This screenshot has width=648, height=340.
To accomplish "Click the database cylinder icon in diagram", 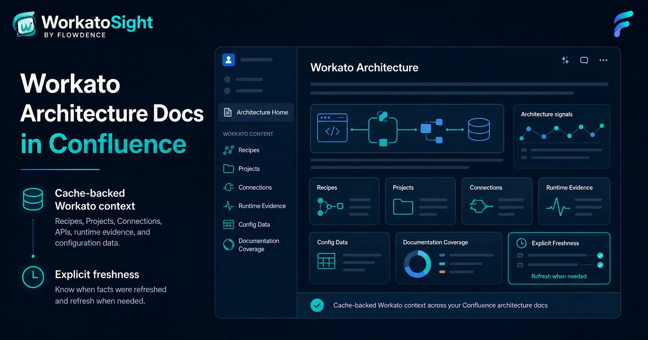I will (x=479, y=129).
